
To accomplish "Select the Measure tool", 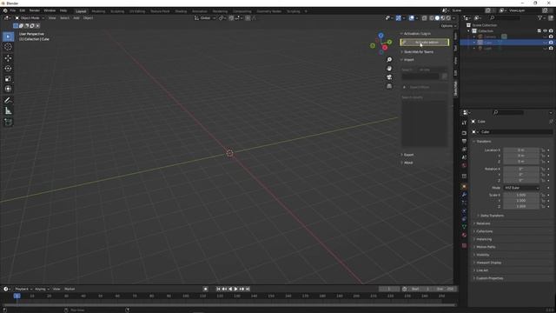I will tap(8, 111).
